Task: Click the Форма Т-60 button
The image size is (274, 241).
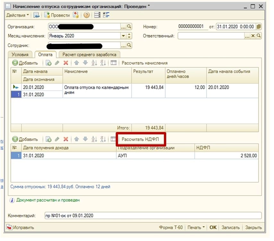Action: pos(171,228)
